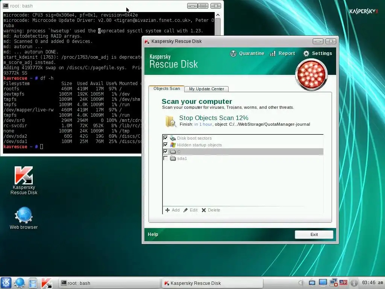Open Web browser desktop shortcut
This screenshot has height=289, width=385.
pos(24,218)
